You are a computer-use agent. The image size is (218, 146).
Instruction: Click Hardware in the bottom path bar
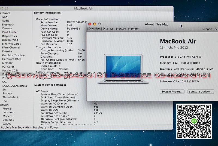(x=40, y=128)
